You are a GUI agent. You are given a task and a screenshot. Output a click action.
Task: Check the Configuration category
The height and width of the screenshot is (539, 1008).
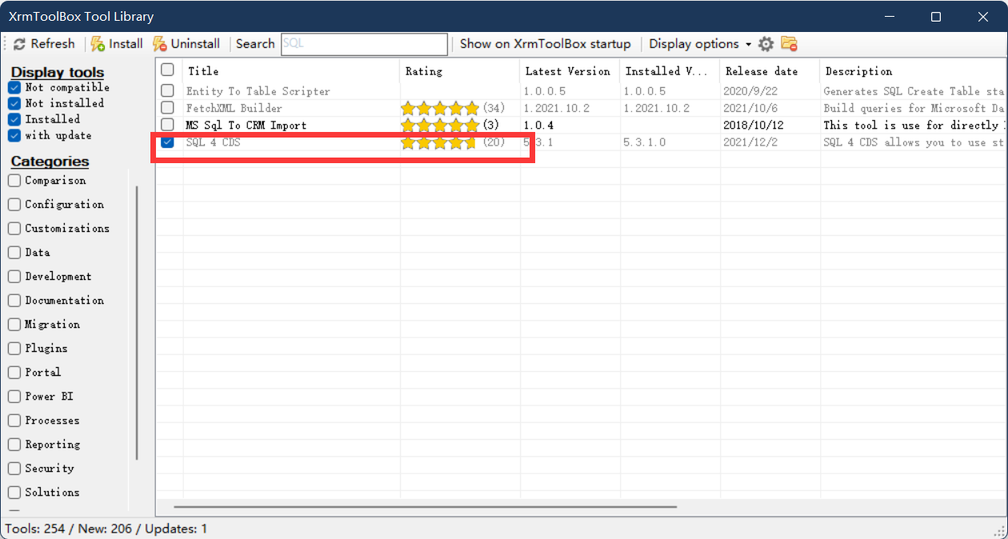click(x=14, y=205)
